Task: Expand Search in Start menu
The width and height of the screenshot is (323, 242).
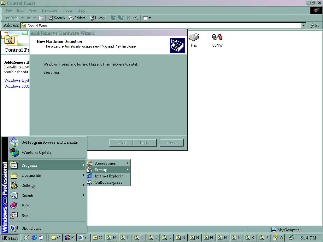Action: click(47, 195)
